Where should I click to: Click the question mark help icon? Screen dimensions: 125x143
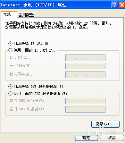pos(115,5)
